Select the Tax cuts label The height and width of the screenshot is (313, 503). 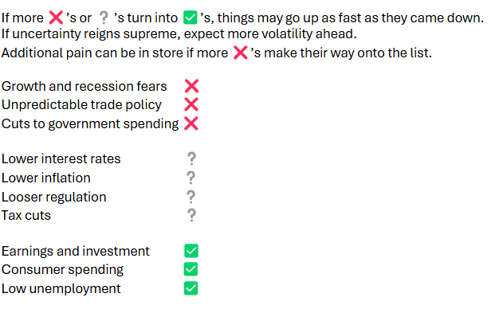26,215
